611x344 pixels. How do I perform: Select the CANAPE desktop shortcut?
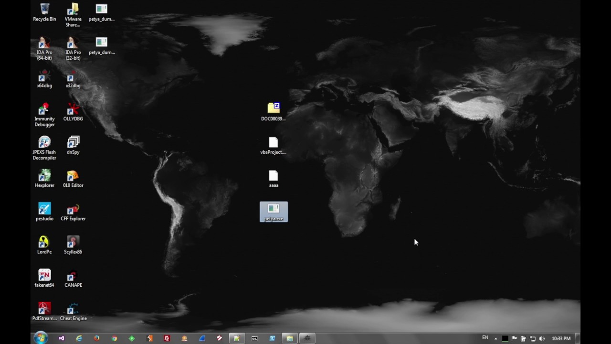point(73,279)
